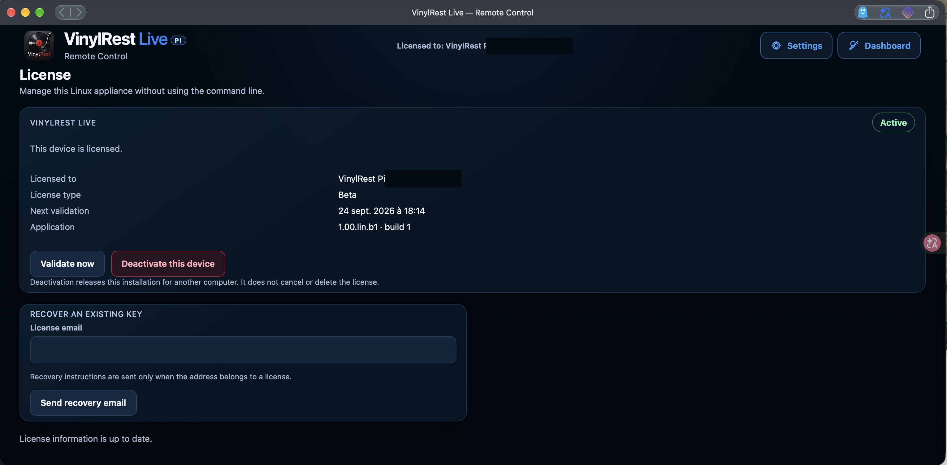The height and width of the screenshot is (465, 947).
Task: Click 'License information is up to date.' status
Action: pos(86,438)
